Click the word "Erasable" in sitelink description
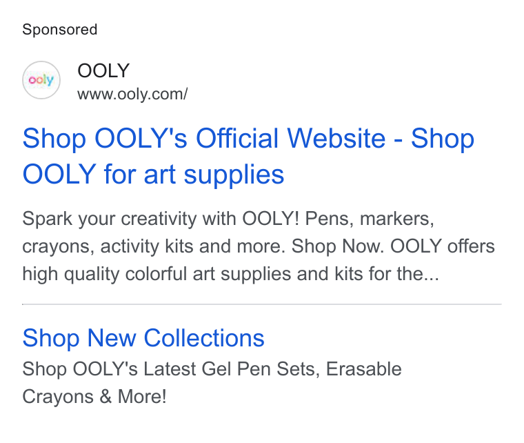Viewport: 524px width, 443px height. (x=364, y=369)
